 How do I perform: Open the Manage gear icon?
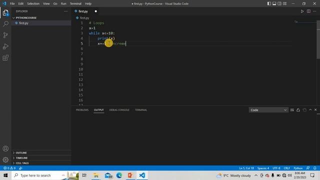click(5, 159)
